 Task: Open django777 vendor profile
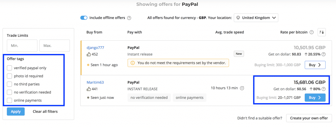[95, 48]
